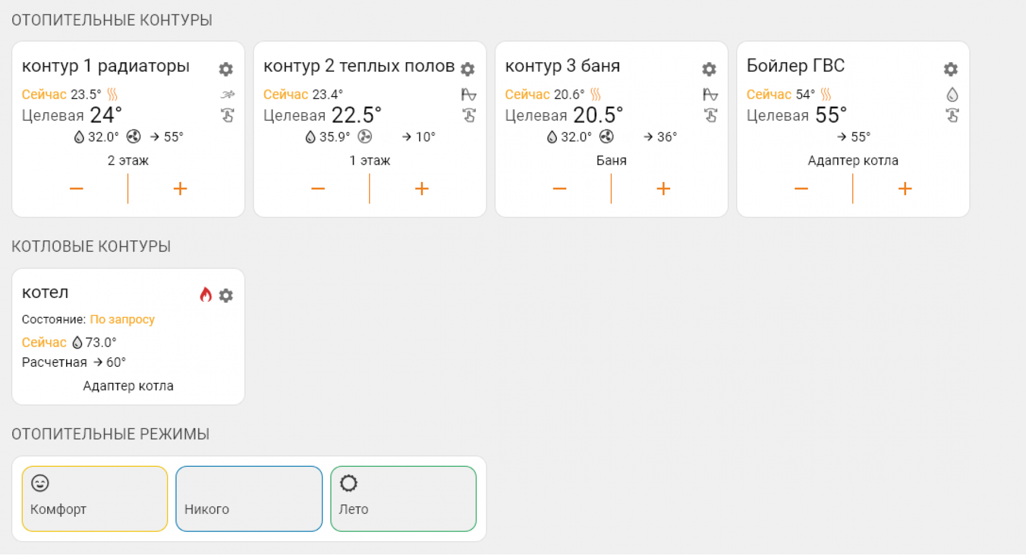This screenshot has height=555, width=1026.
Task: Click the manual hand icon on контур 1 радиаторы
Action: [228, 116]
